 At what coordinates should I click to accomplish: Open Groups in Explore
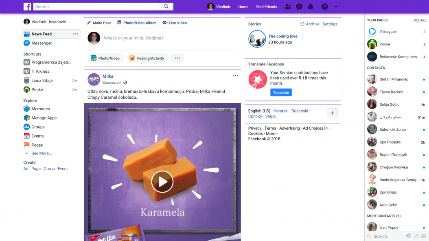click(34, 127)
